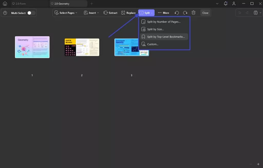Go to the Home screen icon

[x=5, y=4]
